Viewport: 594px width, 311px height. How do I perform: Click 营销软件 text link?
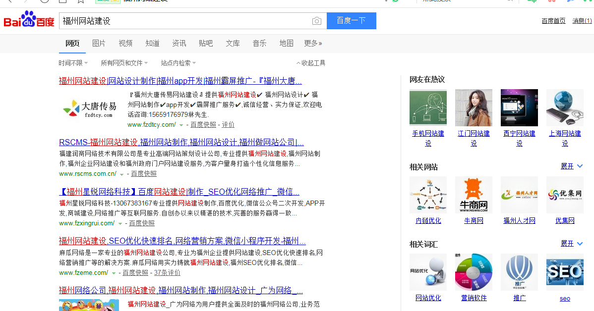click(474, 298)
